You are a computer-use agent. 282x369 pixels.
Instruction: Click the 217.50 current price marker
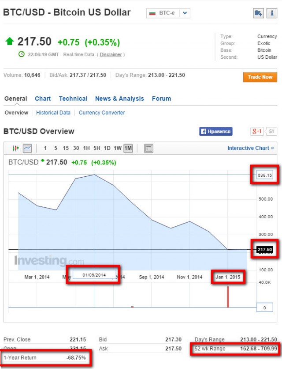265,249
